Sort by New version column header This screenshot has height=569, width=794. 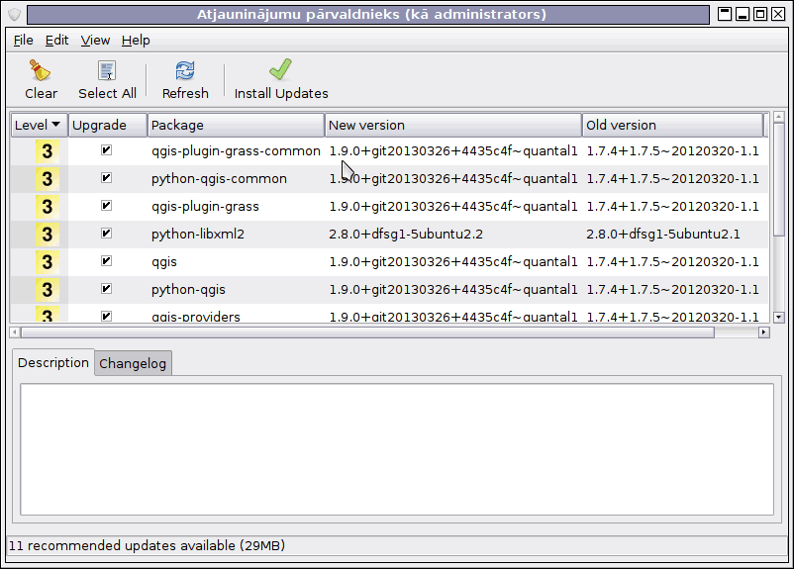tap(453, 125)
